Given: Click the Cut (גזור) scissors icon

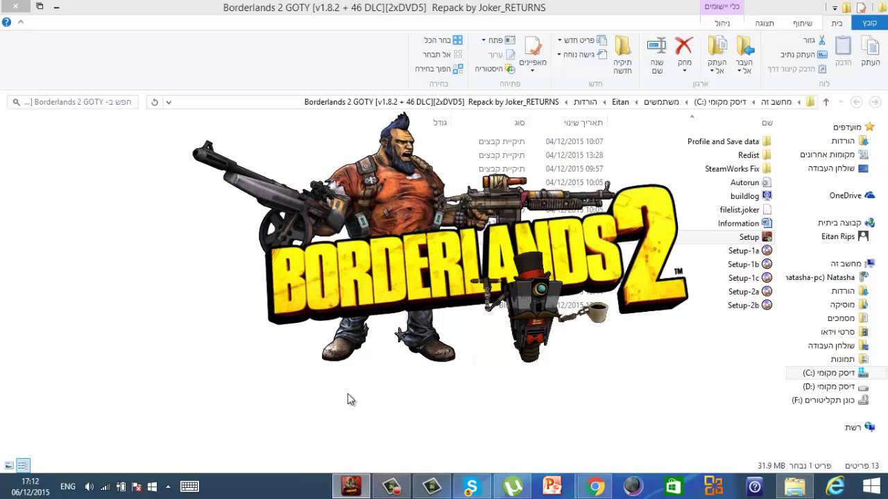Looking at the screenshot, I should (x=822, y=40).
